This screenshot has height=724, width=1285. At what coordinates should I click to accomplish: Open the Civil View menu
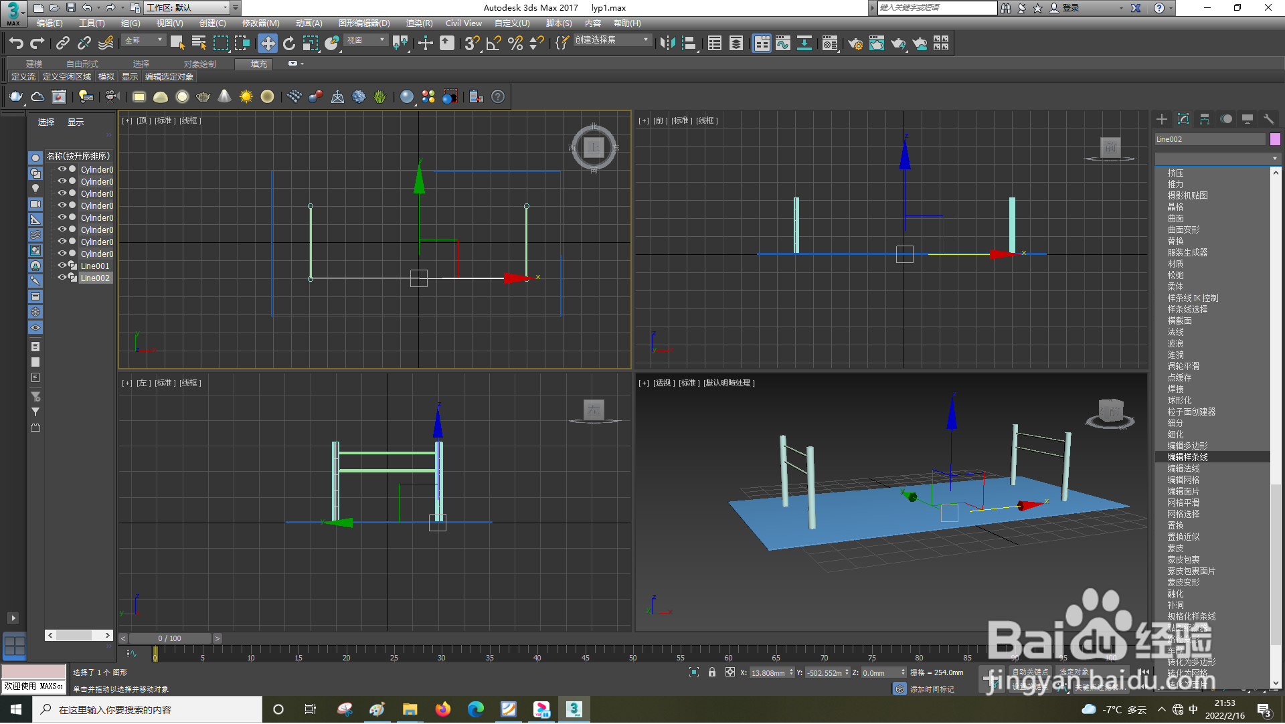(x=464, y=23)
